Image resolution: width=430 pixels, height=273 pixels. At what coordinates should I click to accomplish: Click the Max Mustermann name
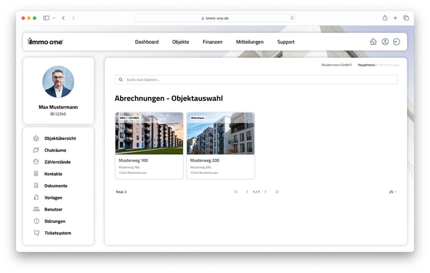[58, 107]
